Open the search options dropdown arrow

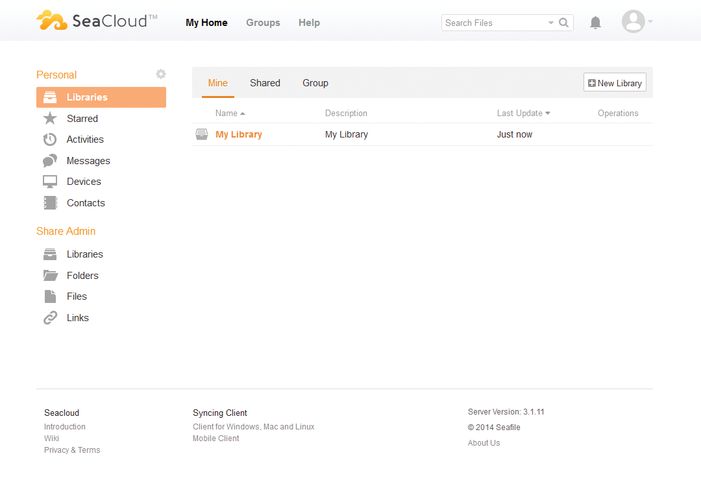coord(551,23)
